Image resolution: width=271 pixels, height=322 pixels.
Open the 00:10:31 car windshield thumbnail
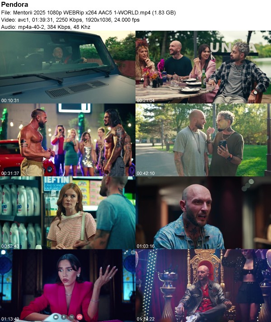(68, 67)
